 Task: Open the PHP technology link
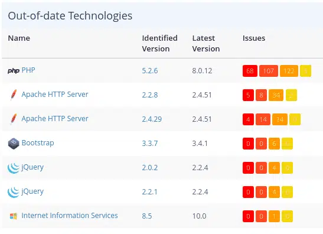tap(28, 70)
